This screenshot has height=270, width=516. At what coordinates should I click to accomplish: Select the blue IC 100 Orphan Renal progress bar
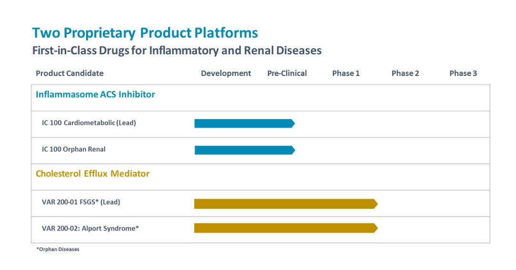pos(244,150)
